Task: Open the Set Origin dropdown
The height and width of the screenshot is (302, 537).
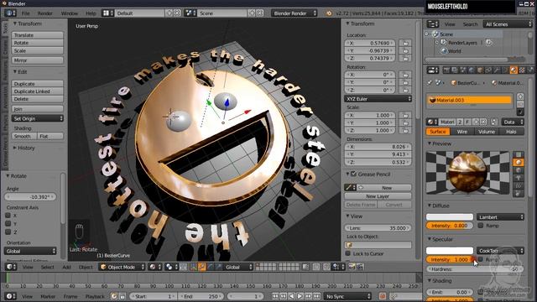Action: [38, 118]
